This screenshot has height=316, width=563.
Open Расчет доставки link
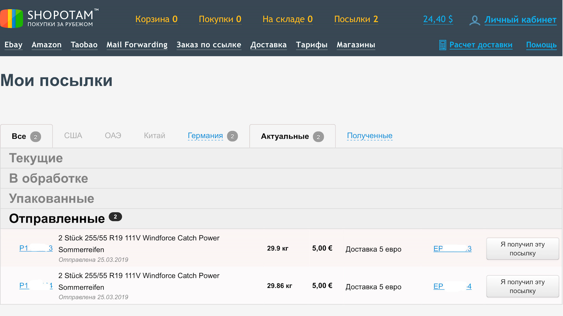pyautogui.click(x=481, y=45)
